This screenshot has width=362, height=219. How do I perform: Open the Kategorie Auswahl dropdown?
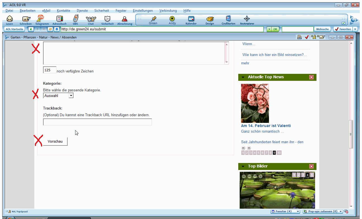click(71, 96)
